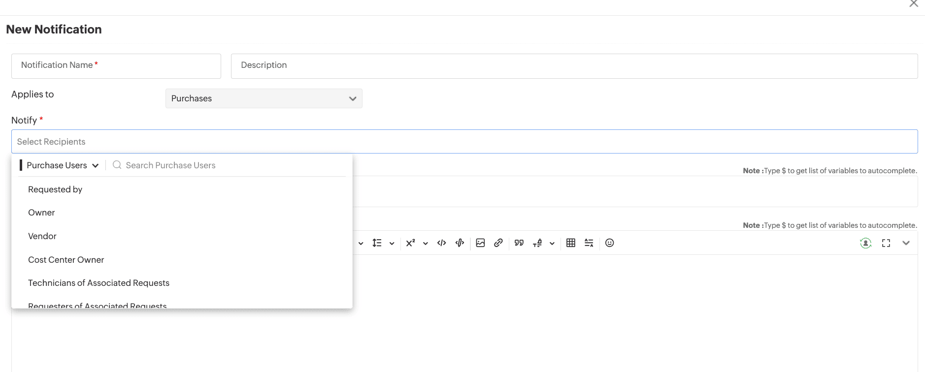Collapse the editor toolbar with the chevron

906,243
